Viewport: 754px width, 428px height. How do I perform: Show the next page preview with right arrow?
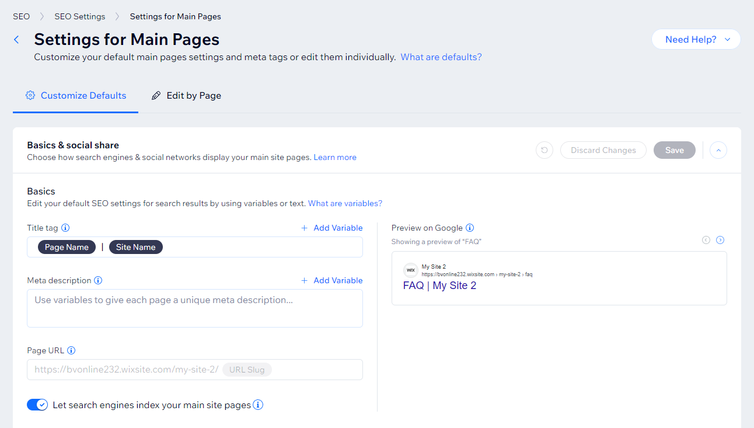pyautogui.click(x=720, y=239)
